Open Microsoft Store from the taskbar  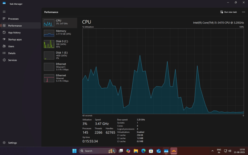pos(151,151)
